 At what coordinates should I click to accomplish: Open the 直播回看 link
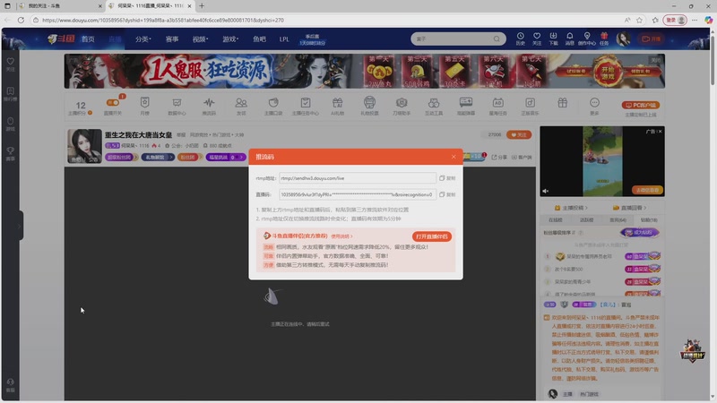(631, 208)
